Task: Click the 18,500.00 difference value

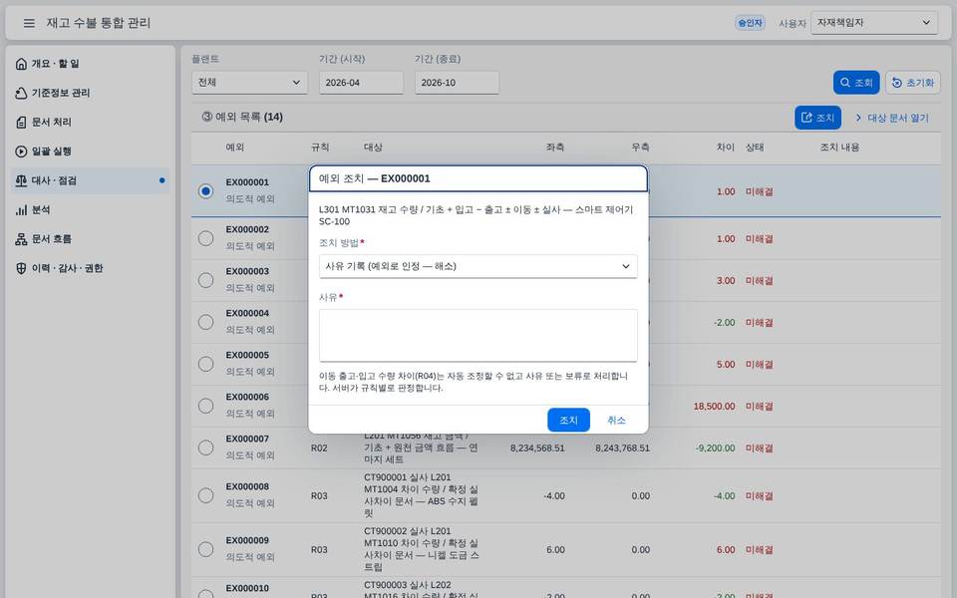Action: coord(714,406)
